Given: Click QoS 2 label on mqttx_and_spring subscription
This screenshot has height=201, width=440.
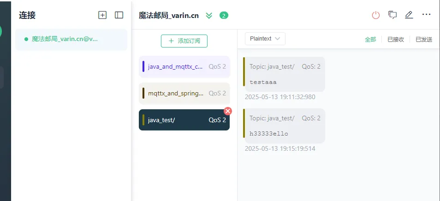Looking at the screenshot, I should pyautogui.click(x=217, y=93).
